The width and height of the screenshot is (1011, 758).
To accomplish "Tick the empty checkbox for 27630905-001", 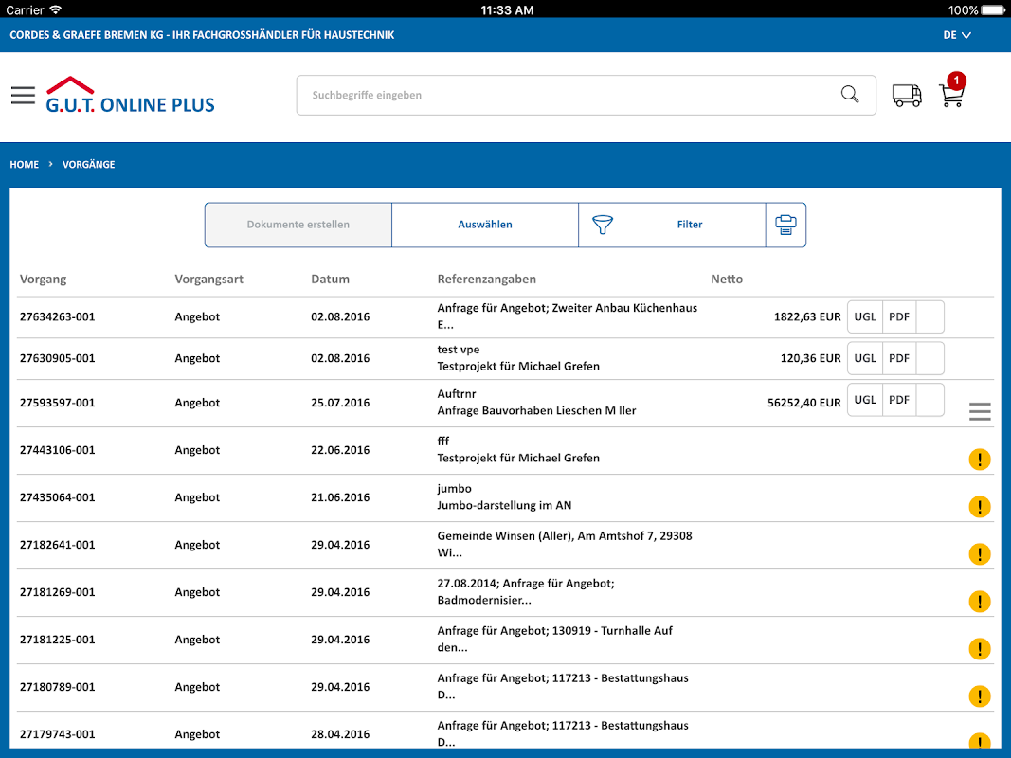I will point(930,358).
